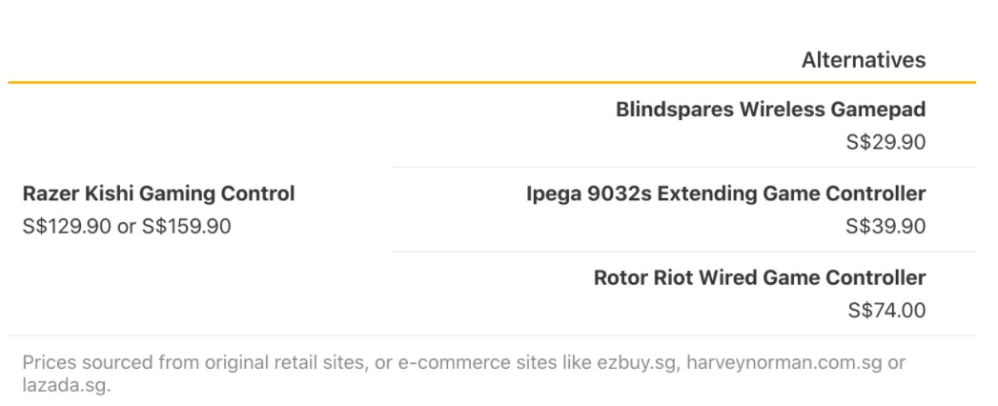Click the S$29.90 price
Image resolution: width=998 pixels, height=406 pixels.
886,142
